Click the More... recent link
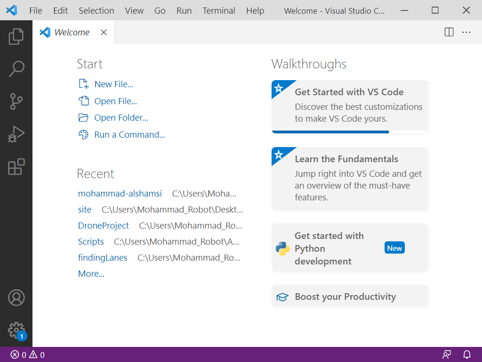482x362 pixels. click(x=91, y=274)
